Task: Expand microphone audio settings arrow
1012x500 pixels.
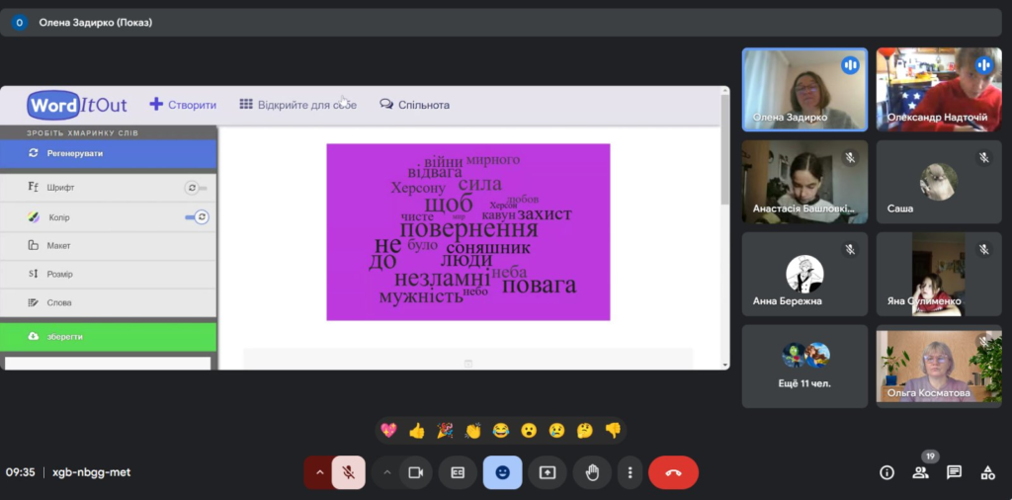Action: (x=318, y=472)
